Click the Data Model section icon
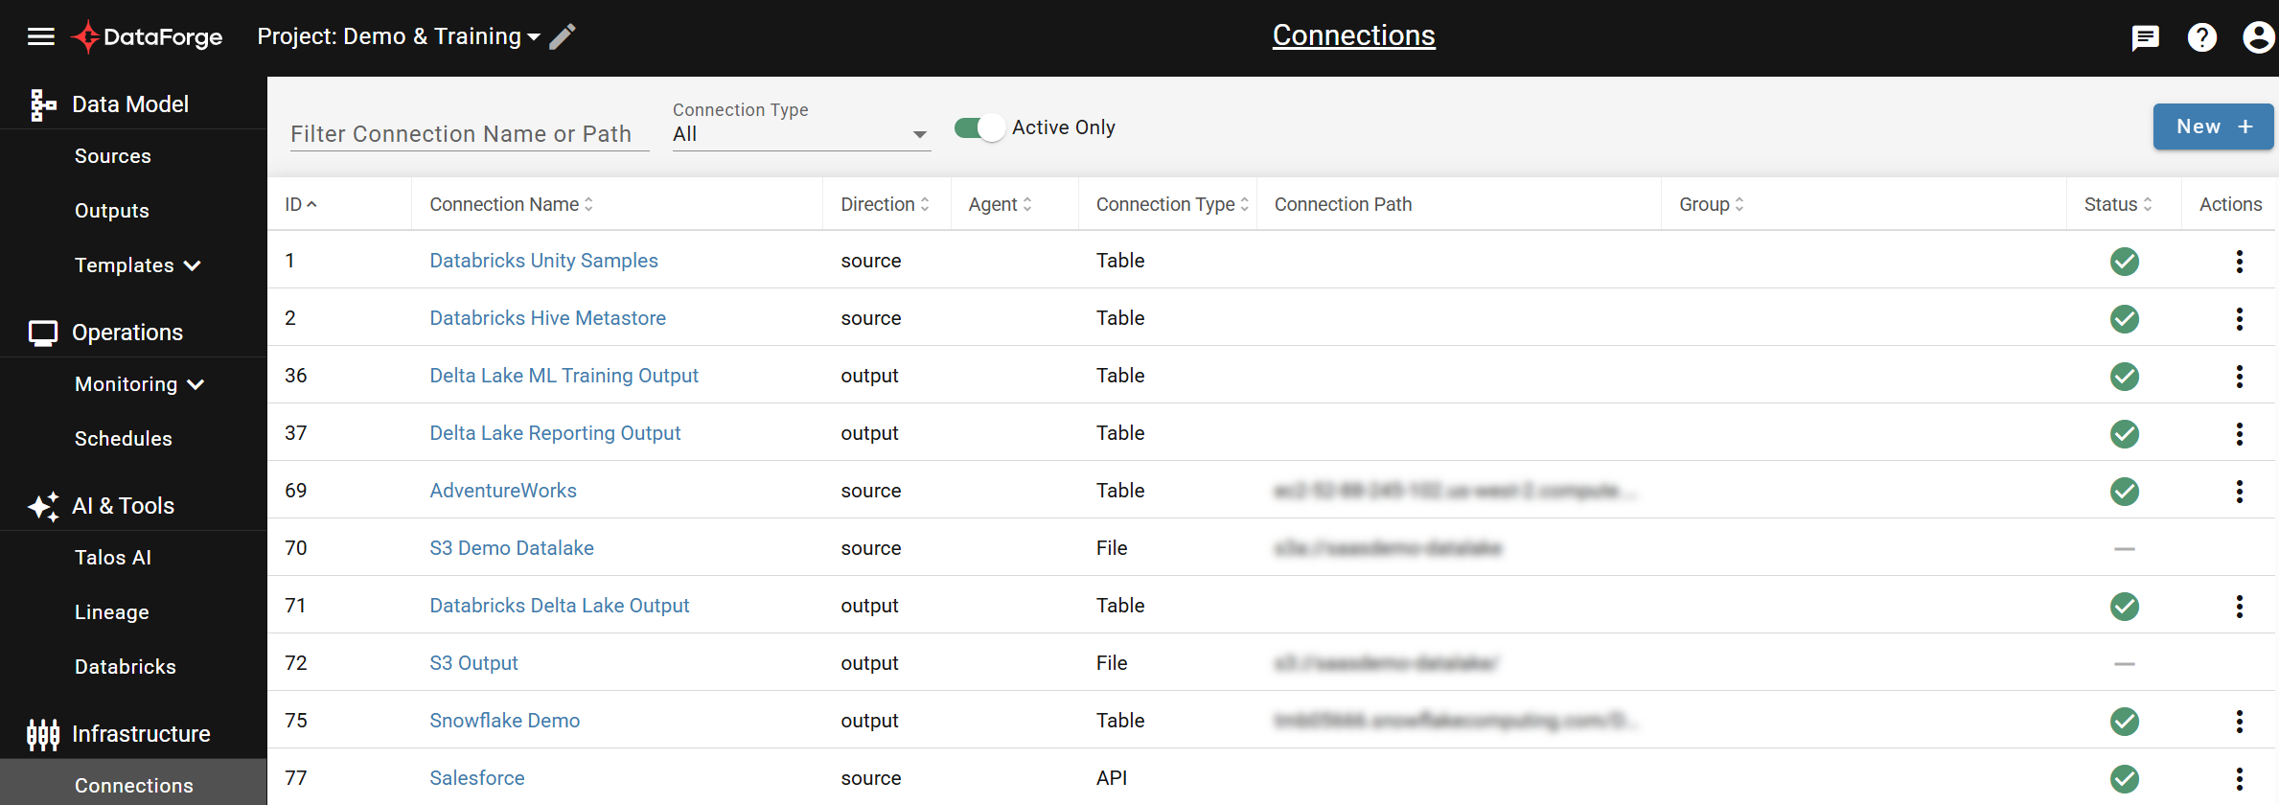Image resolution: width=2279 pixels, height=805 pixels. tap(42, 104)
